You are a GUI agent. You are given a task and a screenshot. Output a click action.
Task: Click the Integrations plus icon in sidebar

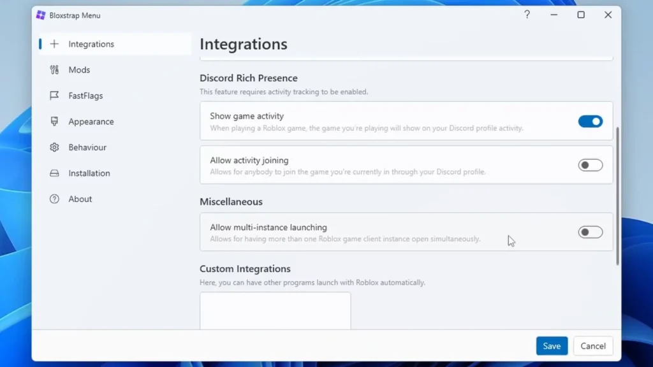tap(54, 44)
